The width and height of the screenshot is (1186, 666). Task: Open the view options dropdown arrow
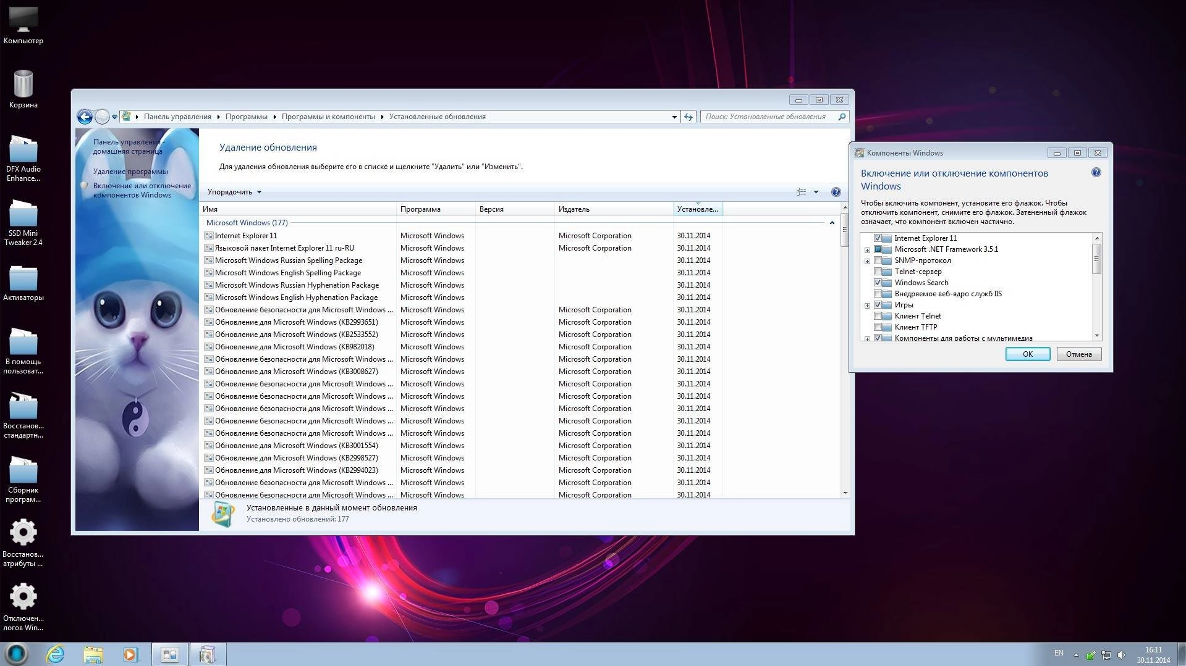(x=816, y=192)
